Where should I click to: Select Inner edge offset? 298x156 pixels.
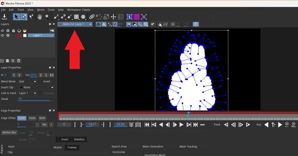[32, 118]
